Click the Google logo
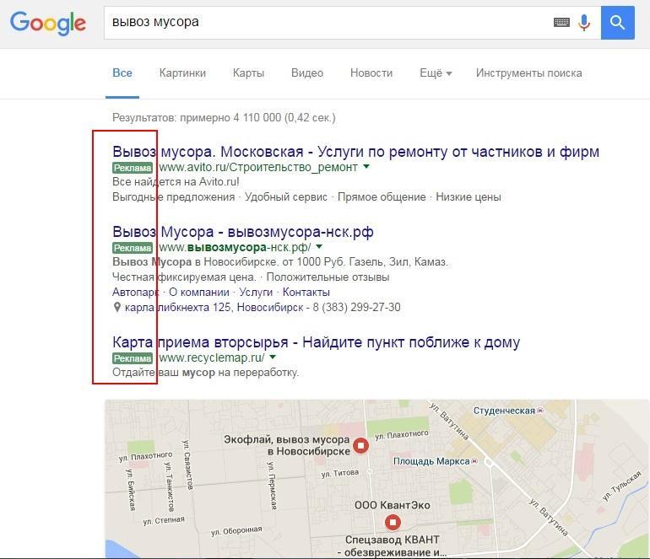The height and width of the screenshot is (559, 650). pos(48,24)
